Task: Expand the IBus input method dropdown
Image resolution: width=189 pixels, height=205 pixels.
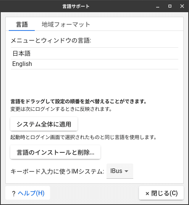Action: [120, 171]
